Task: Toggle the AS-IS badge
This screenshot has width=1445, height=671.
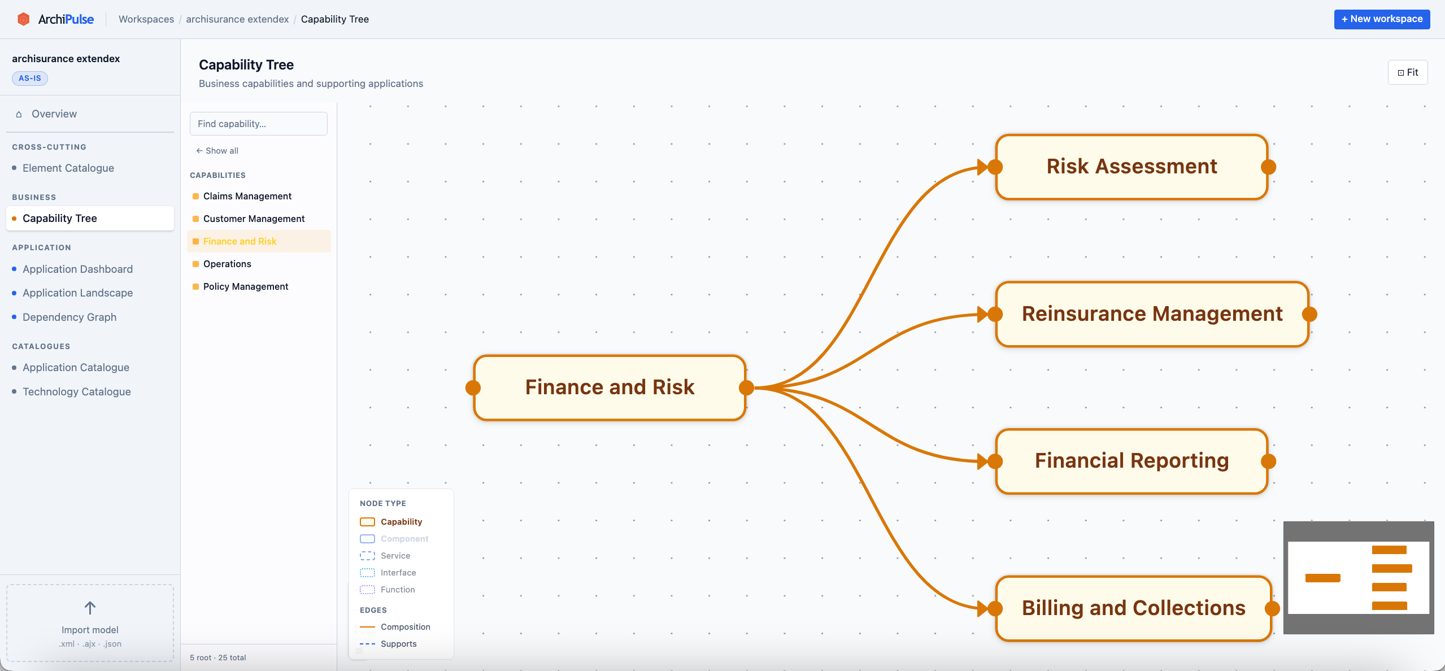Action: 29,78
